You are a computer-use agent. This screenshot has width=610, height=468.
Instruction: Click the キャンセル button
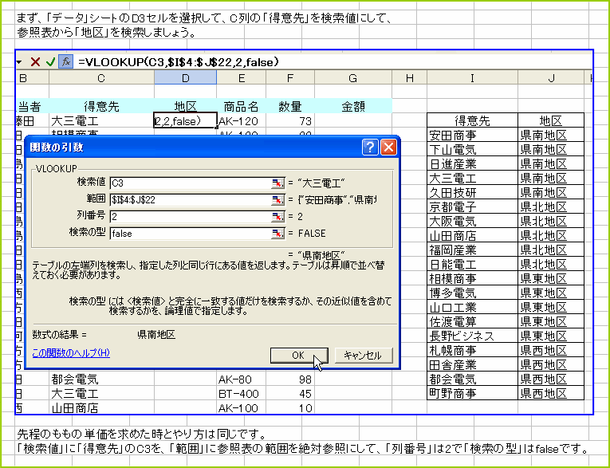point(364,355)
